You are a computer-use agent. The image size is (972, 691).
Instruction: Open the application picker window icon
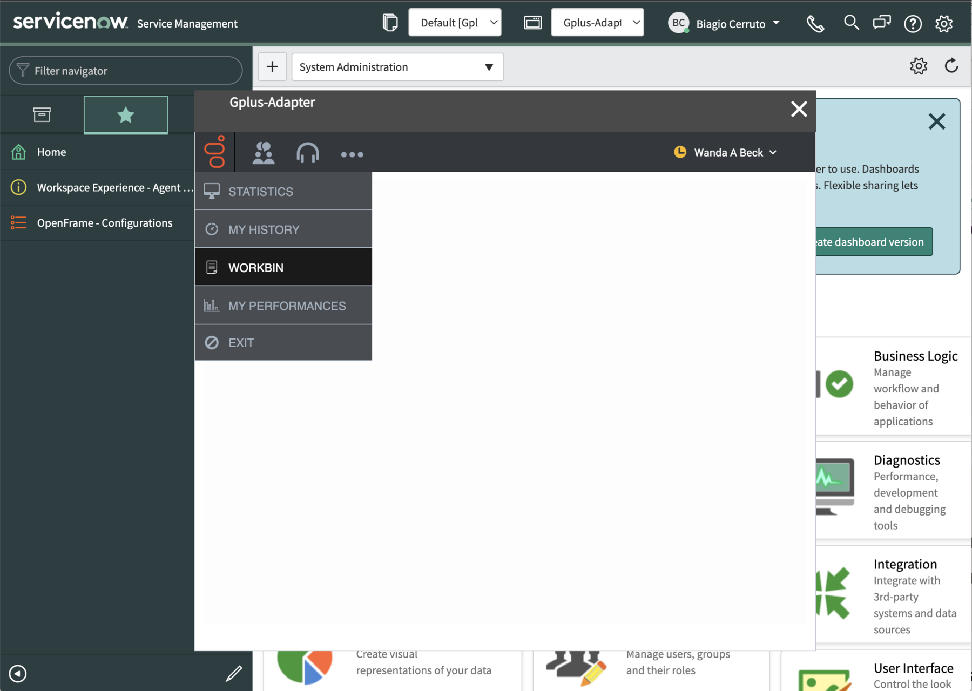[x=532, y=23]
